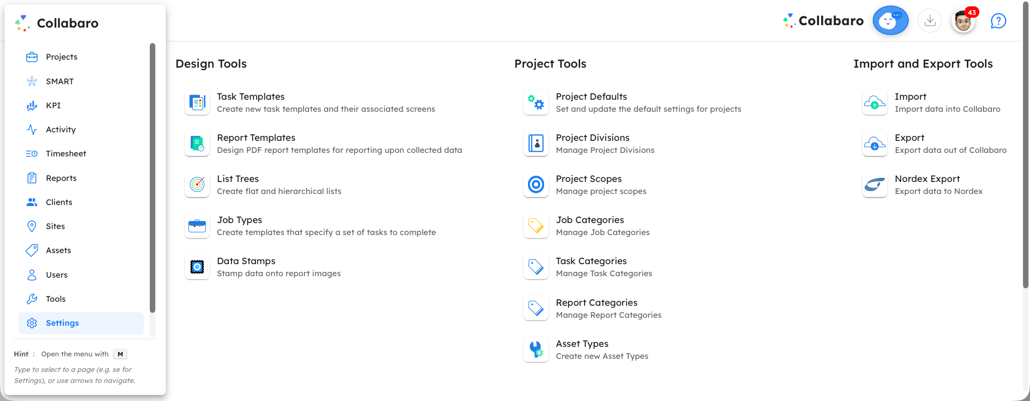Screen dimensions: 1030x401
Task: Click the List Trees target icon
Action: coord(197,185)
